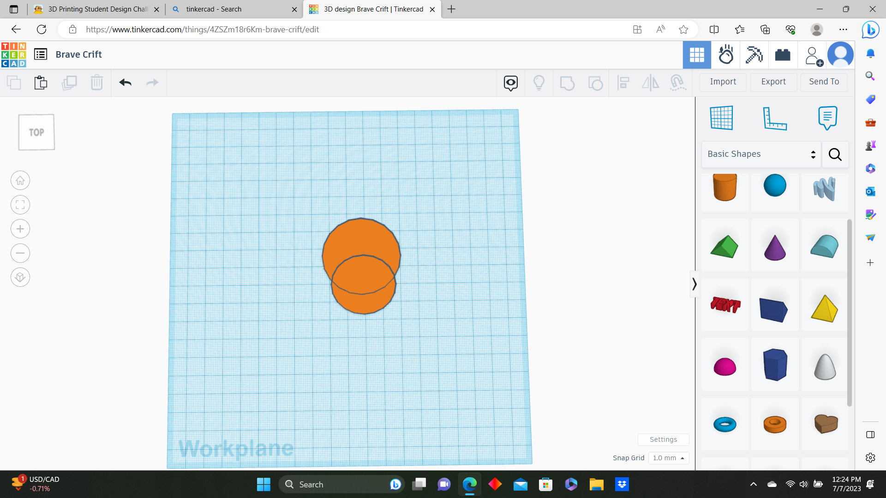Open File Explorer from the taskbar
The image size is (886, 498).
coord(596,484)
